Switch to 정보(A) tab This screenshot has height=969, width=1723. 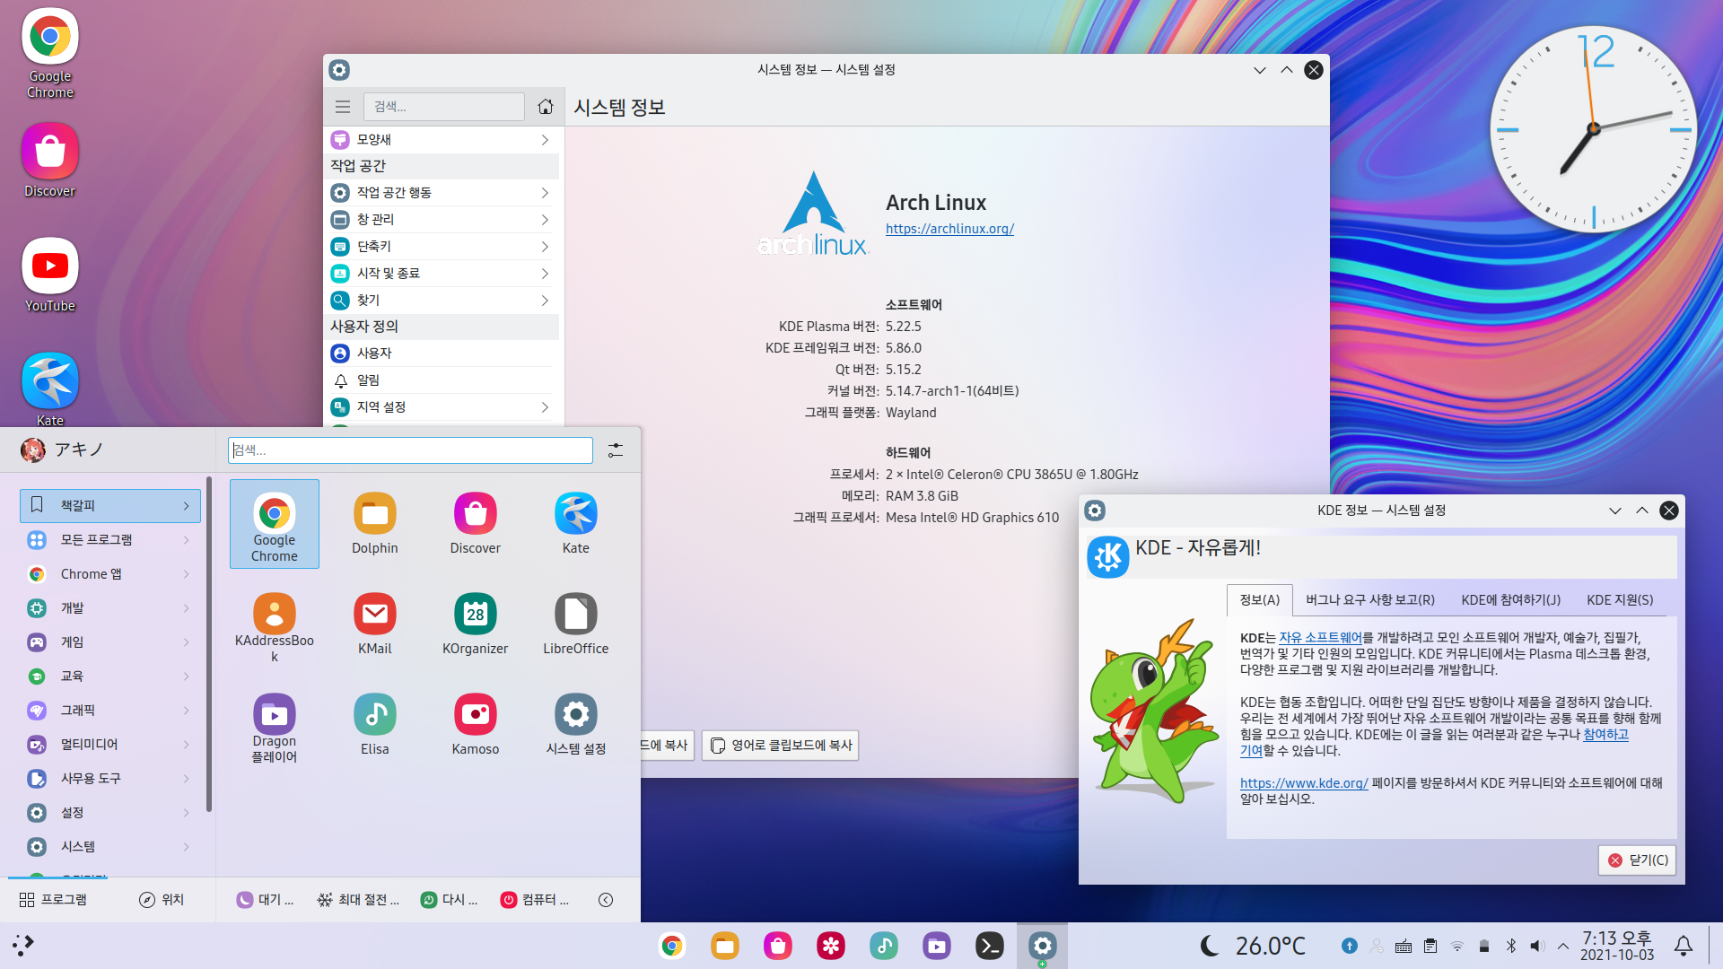1259,599
